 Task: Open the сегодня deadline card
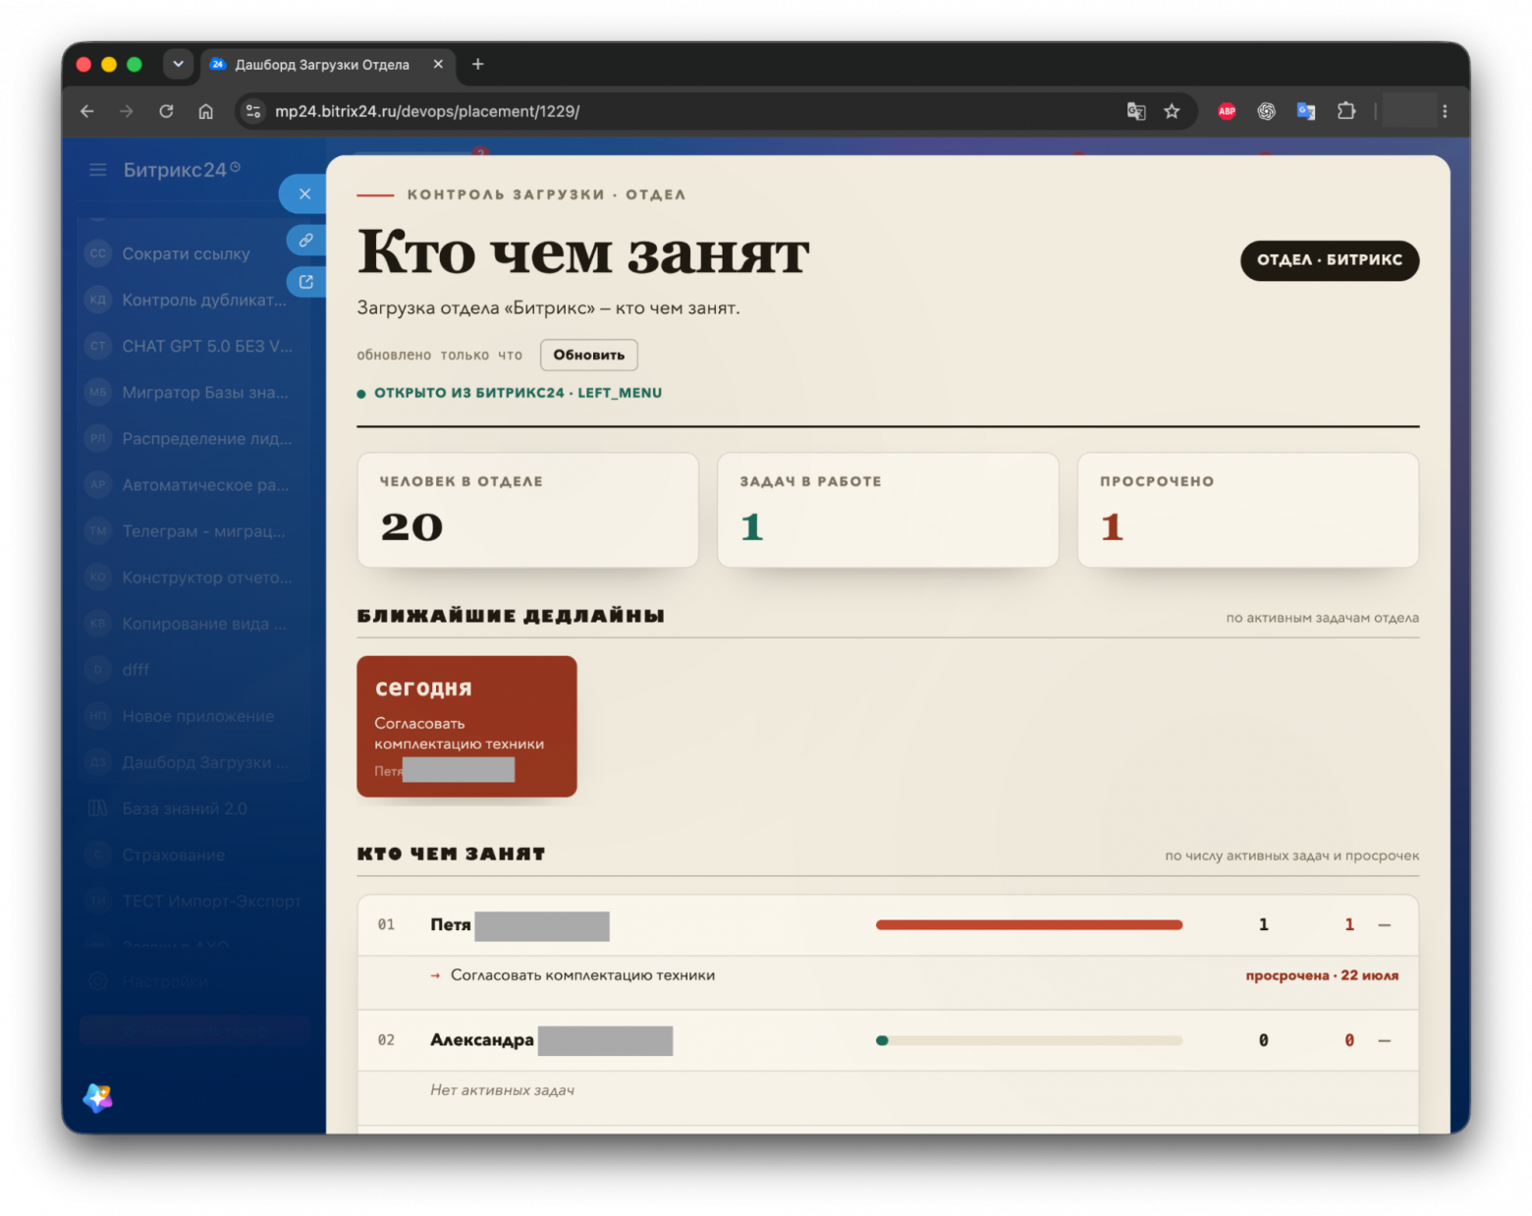[466, 726]
